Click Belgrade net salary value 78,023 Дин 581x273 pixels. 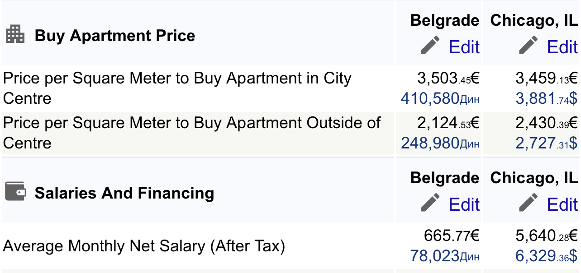point(444,256)
